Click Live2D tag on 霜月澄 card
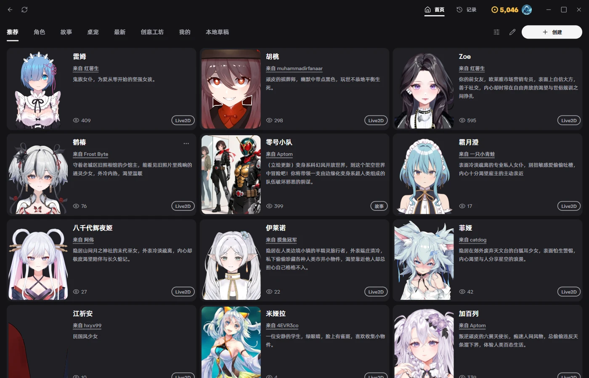 569,206
